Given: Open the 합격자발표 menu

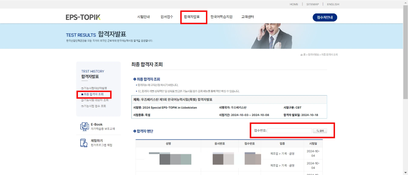Looking at the screenshot, I should pyautogui.click(x=191, y=17).
